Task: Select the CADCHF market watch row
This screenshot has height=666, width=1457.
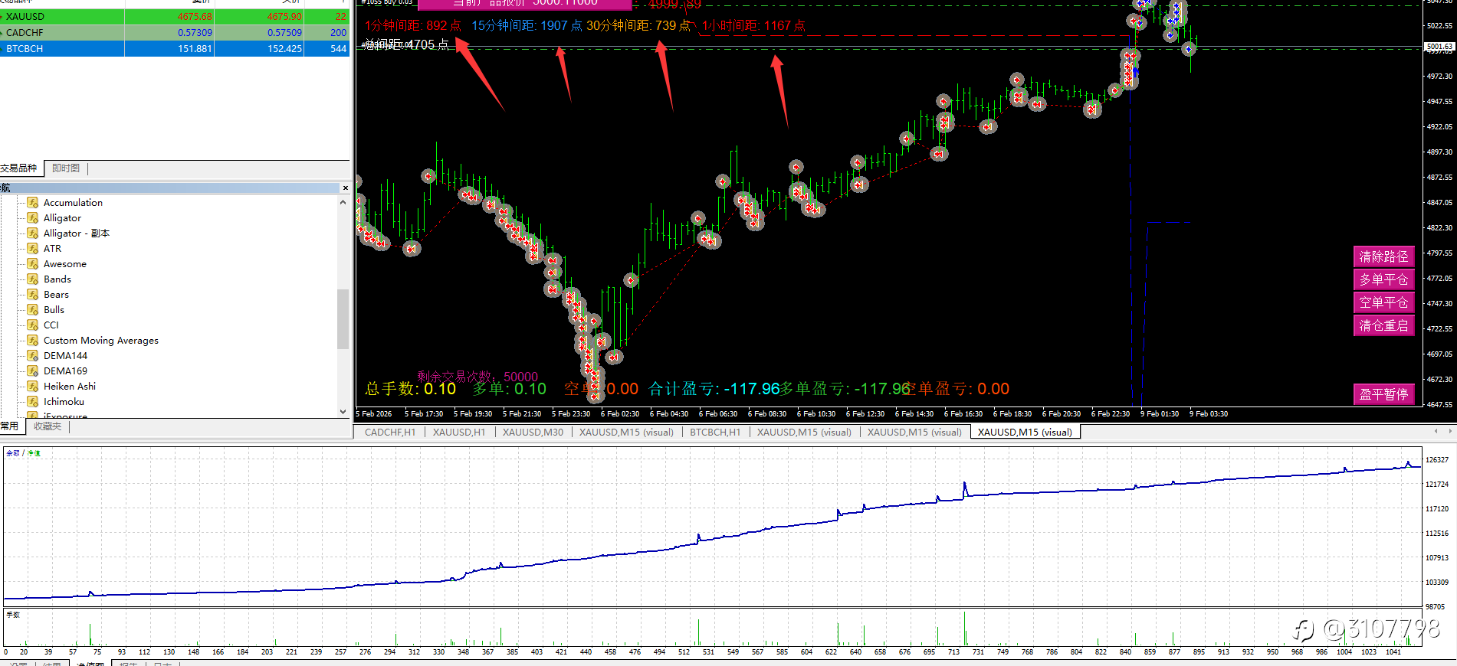Action: (x=175, y=32)
